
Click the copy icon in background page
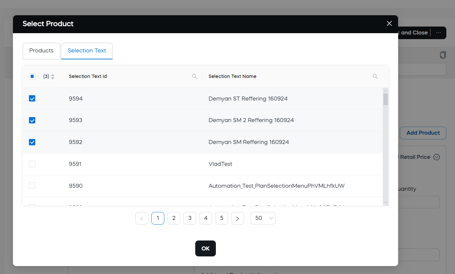tap(443, 55)
